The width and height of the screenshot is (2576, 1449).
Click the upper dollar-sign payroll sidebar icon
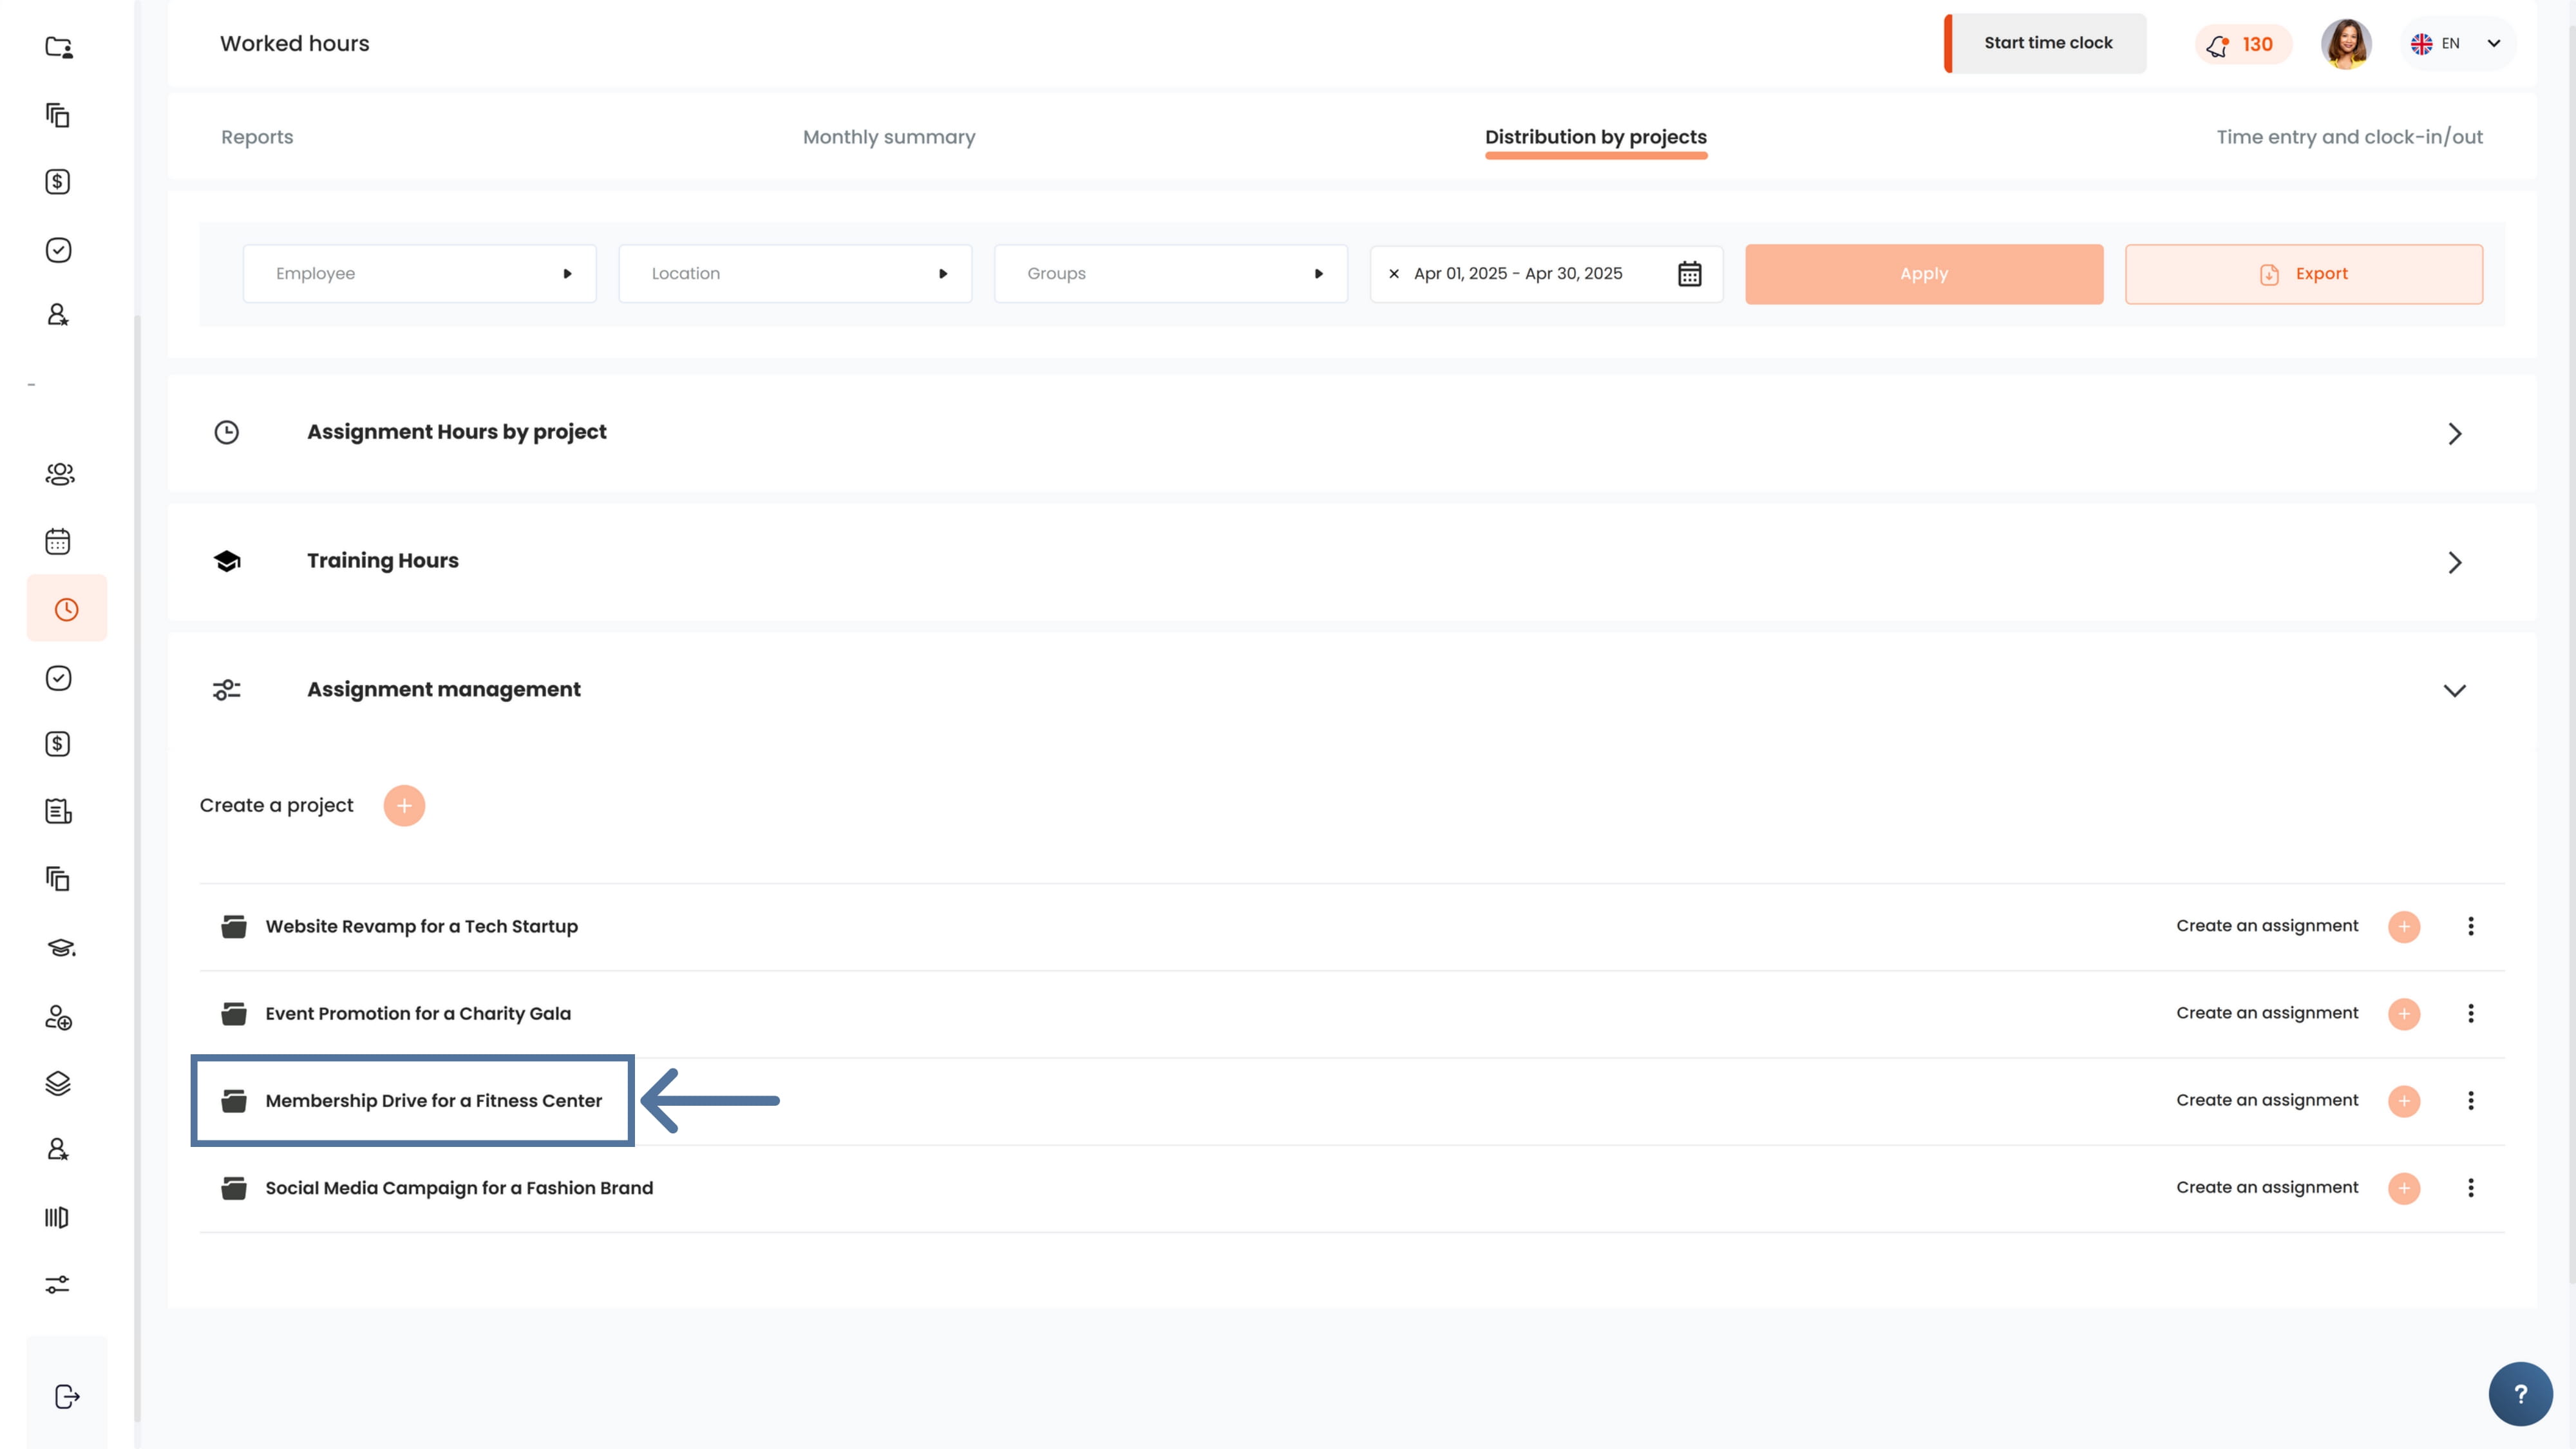coord(58,182)
